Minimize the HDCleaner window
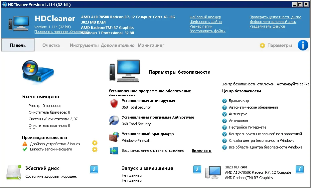The width and height of the screenshot is (311, 188). tap(295, 4)
